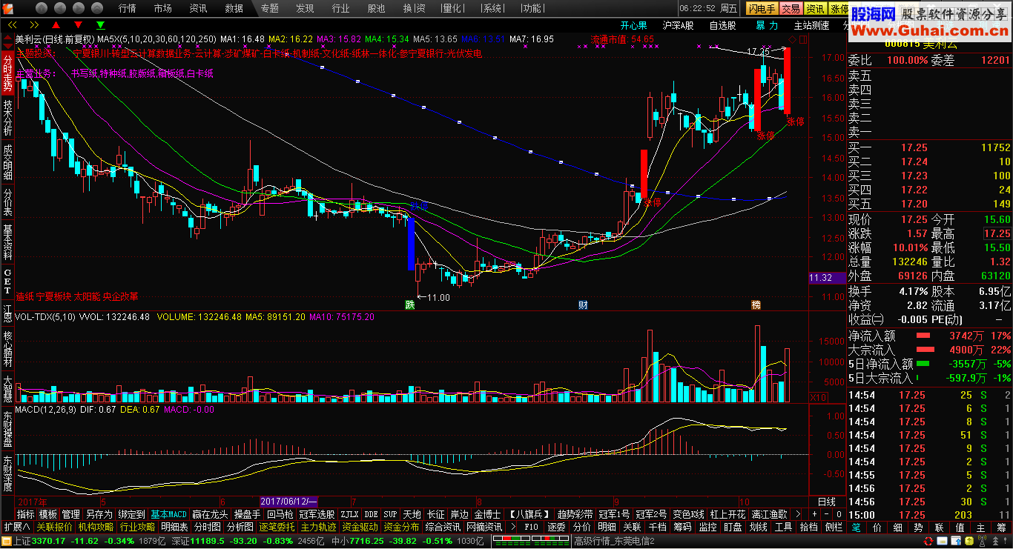Click the green underlined down arrow icon
The image size is (1013, 549).
99,24
